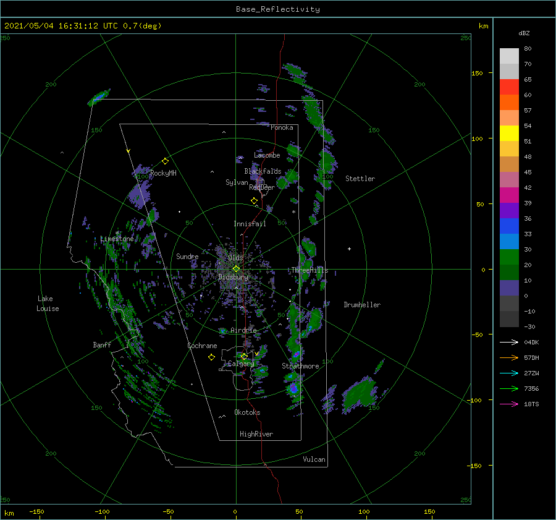Click the Lacombe city label
Image resolution: width=556 pixels, height=520 pixels.
pyautogui.click(x=267, y=155)
